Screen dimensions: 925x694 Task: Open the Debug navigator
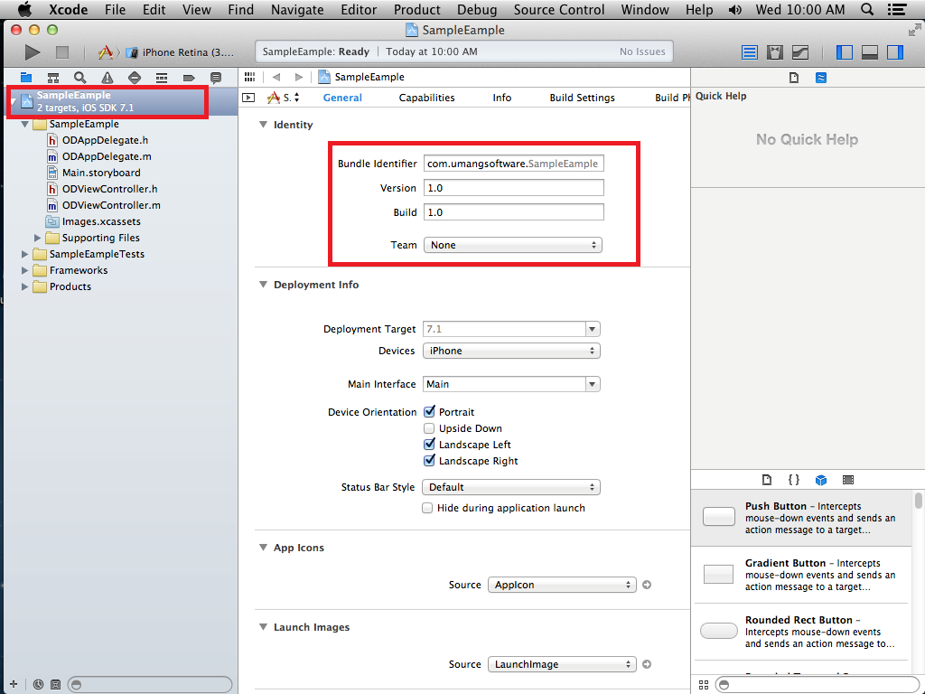162,78
